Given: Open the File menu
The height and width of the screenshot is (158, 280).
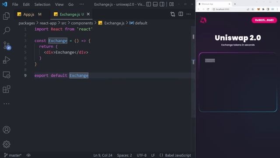Looking at the screenshot, I should click(x=15, y=4).
